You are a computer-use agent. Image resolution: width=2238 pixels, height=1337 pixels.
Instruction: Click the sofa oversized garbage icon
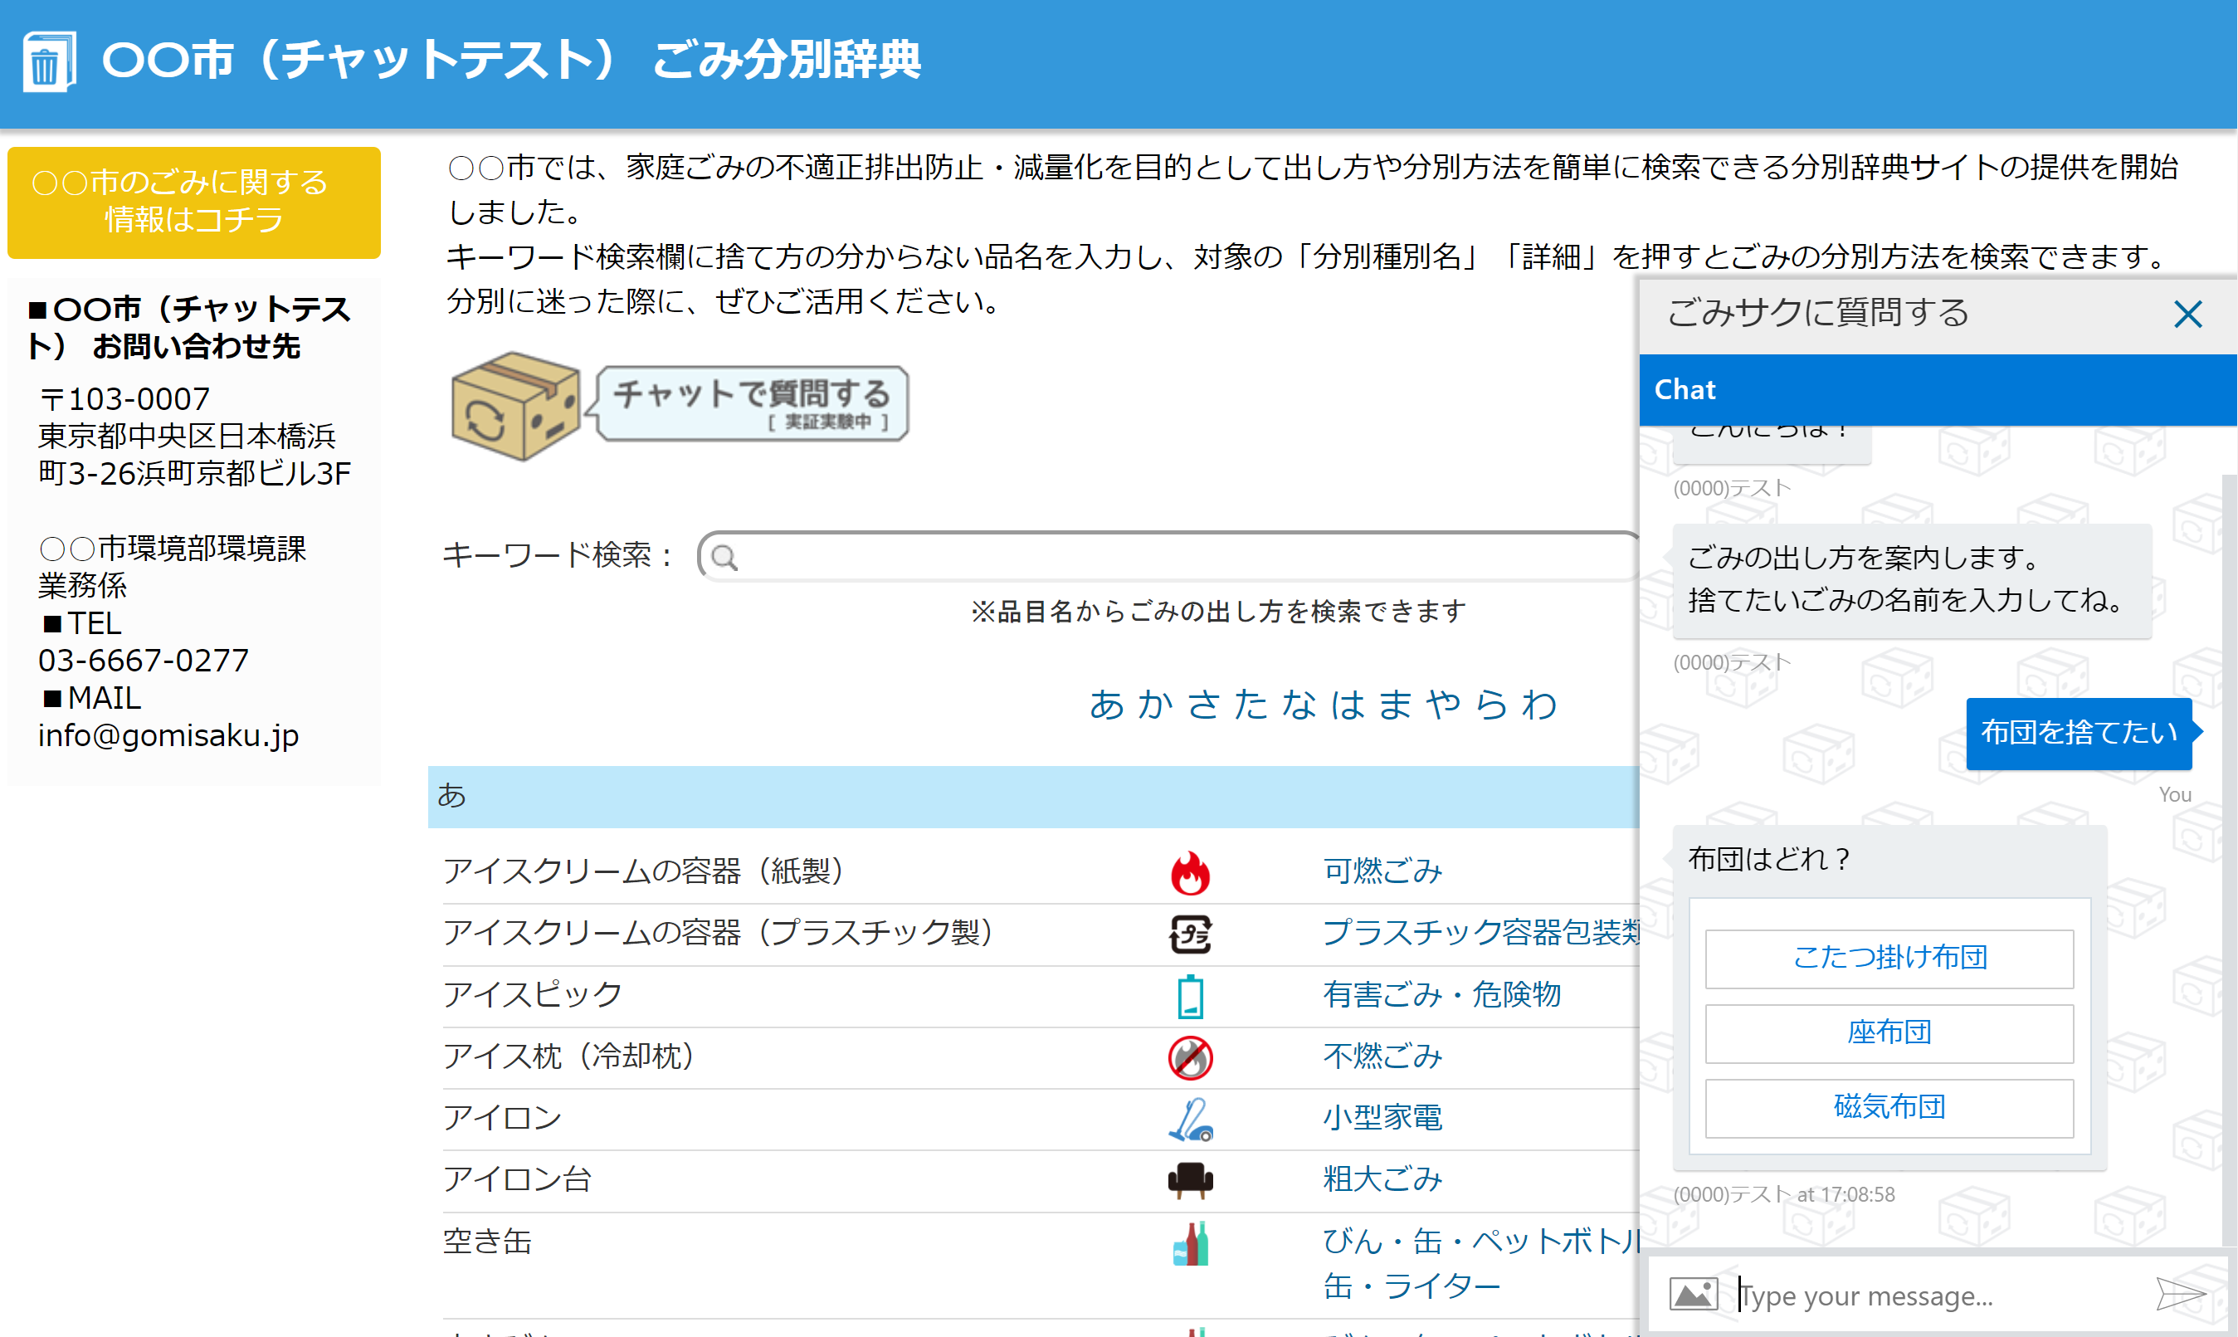coord(1190,1180)
